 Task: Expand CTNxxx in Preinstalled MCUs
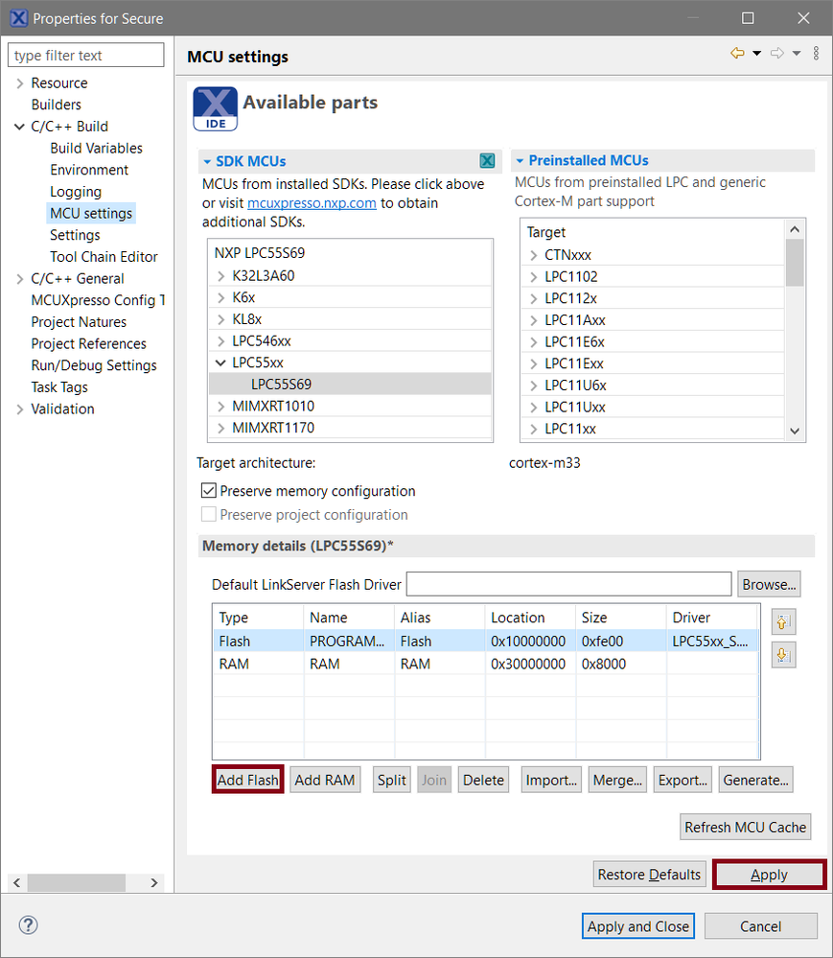point(534,255)
